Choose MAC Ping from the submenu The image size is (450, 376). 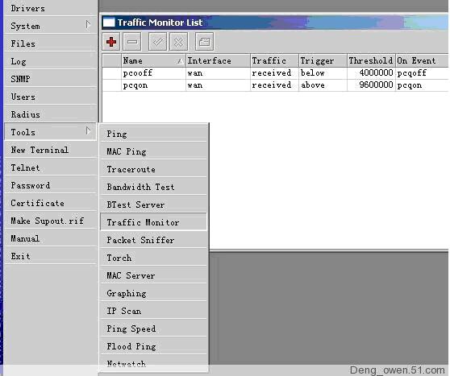(153, 151)
